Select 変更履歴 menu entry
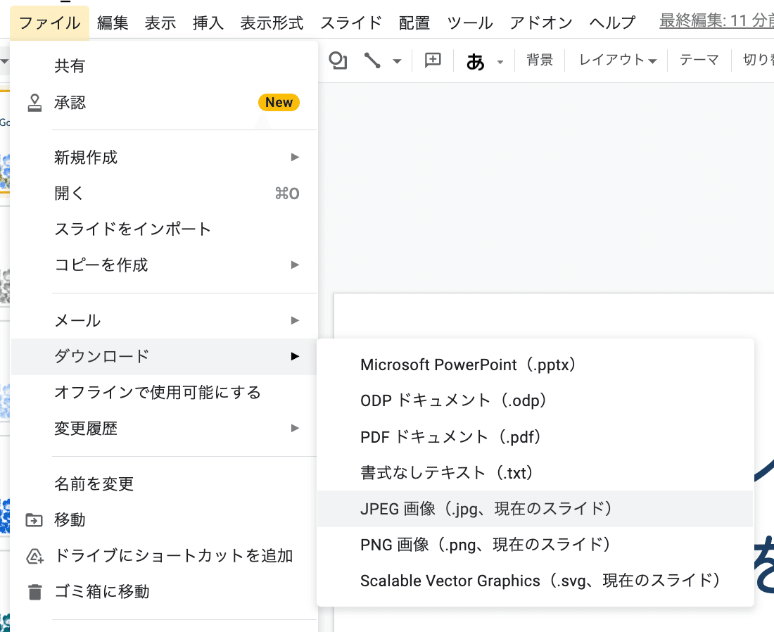This screenshot has height=632, width=774. (x=163, y=428)
